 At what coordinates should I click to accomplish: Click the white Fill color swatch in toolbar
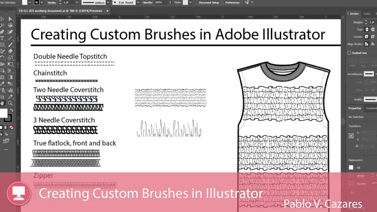pos(4,113)
